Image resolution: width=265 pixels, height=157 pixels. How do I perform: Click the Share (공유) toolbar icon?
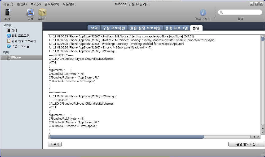click(x=30, y=12)
